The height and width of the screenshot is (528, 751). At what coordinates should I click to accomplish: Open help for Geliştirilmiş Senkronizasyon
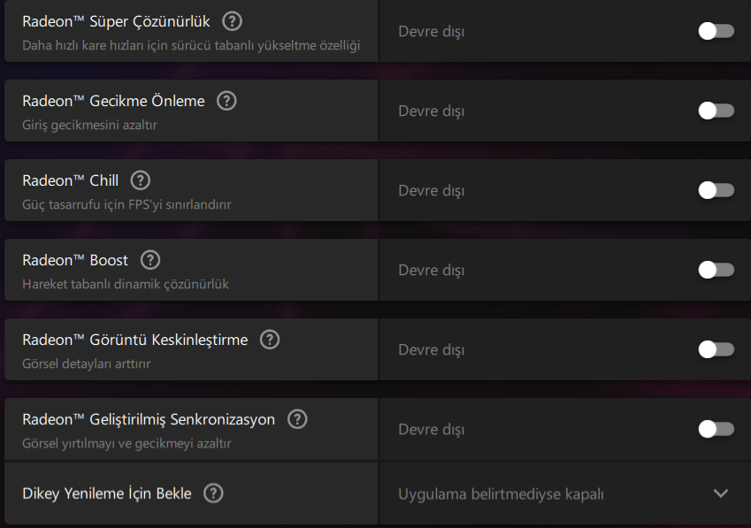297,419
